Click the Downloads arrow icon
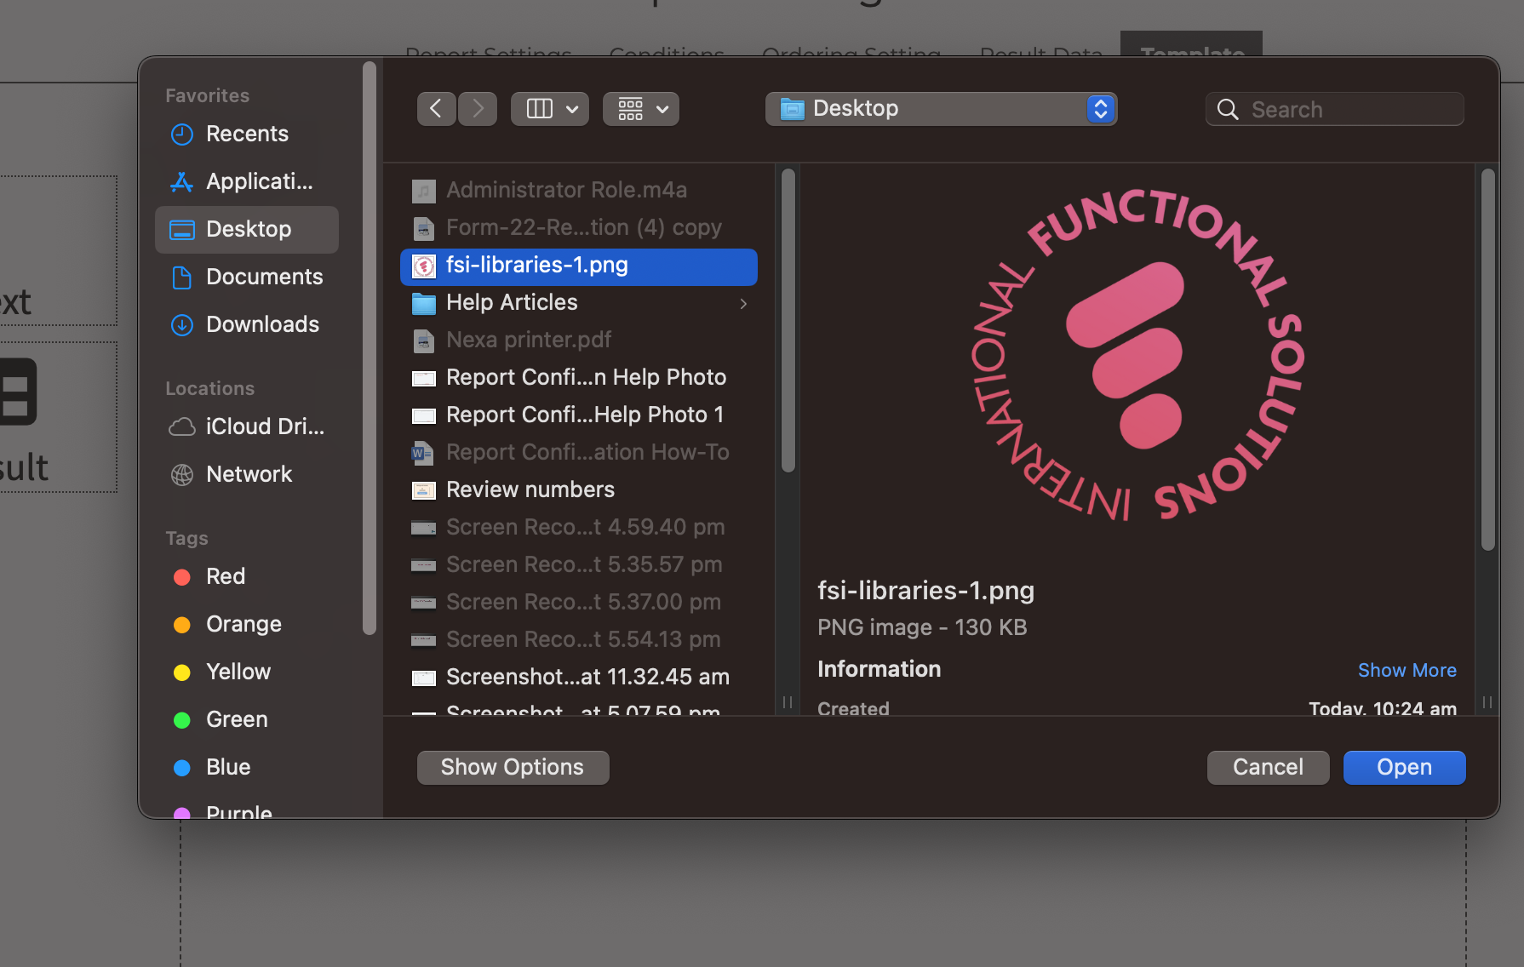The image size is (1524, 967). click(x=182, y=325)
